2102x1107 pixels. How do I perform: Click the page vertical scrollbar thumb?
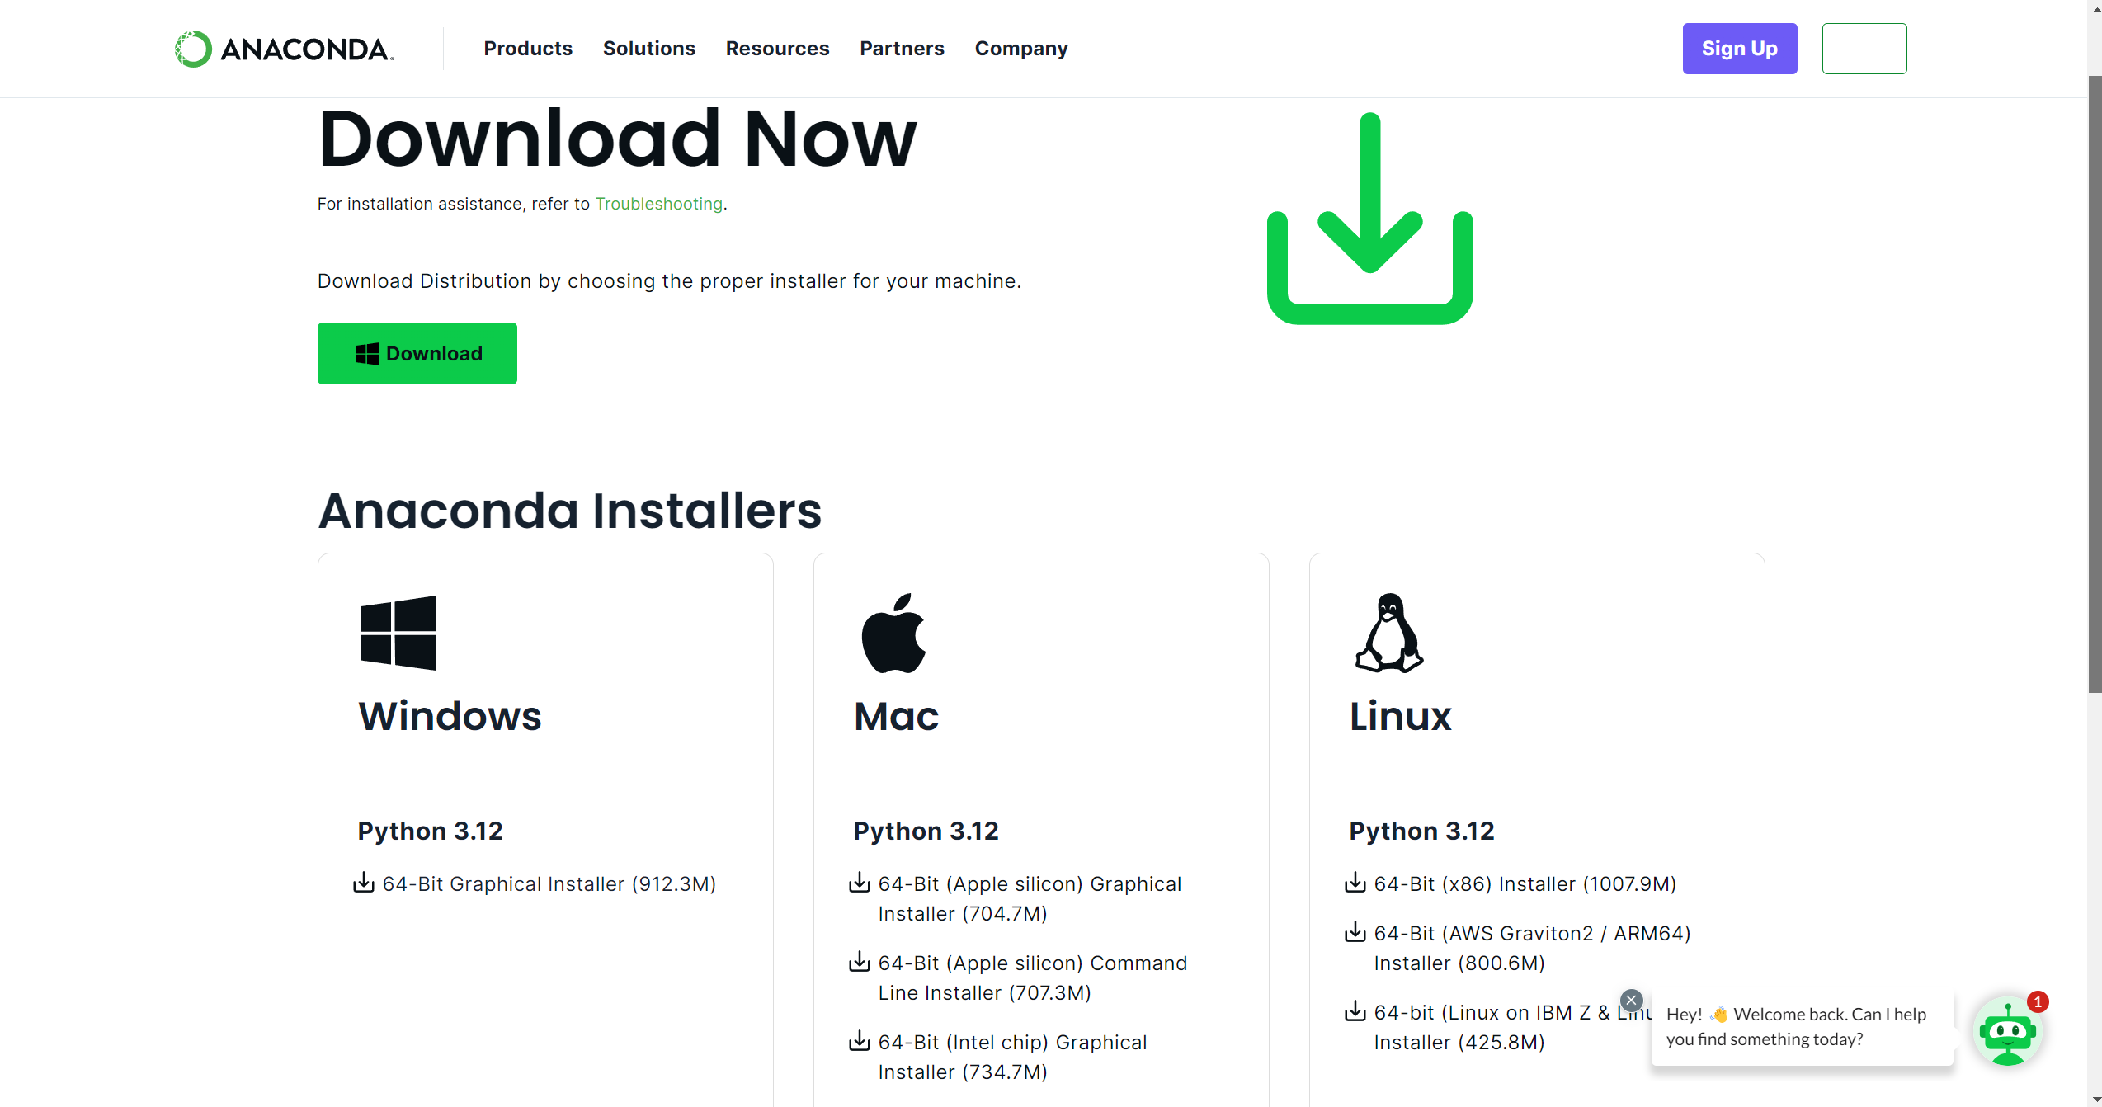coord(2095,384)
